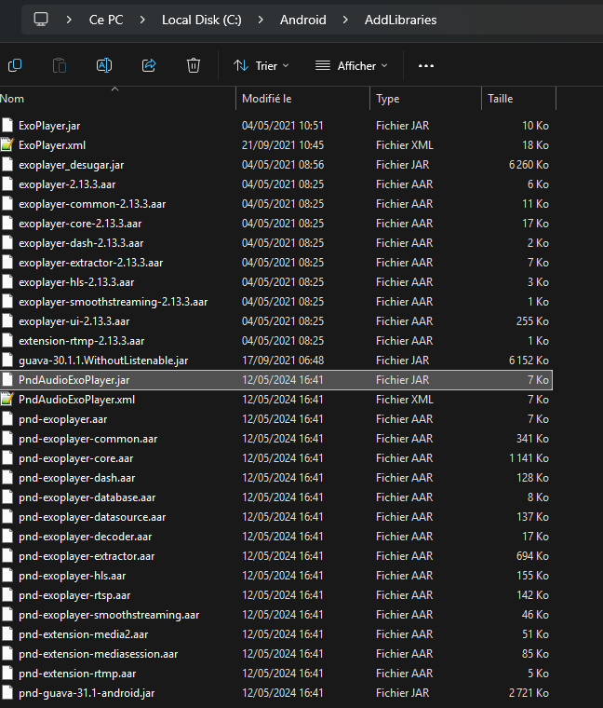Select the file name exoplayer-common-2.13.3.aar
Viewport: 603px width, 708px height.
click(92, 204)
